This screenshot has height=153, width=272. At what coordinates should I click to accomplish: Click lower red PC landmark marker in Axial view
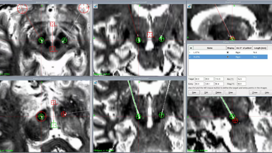coord(52,49)
